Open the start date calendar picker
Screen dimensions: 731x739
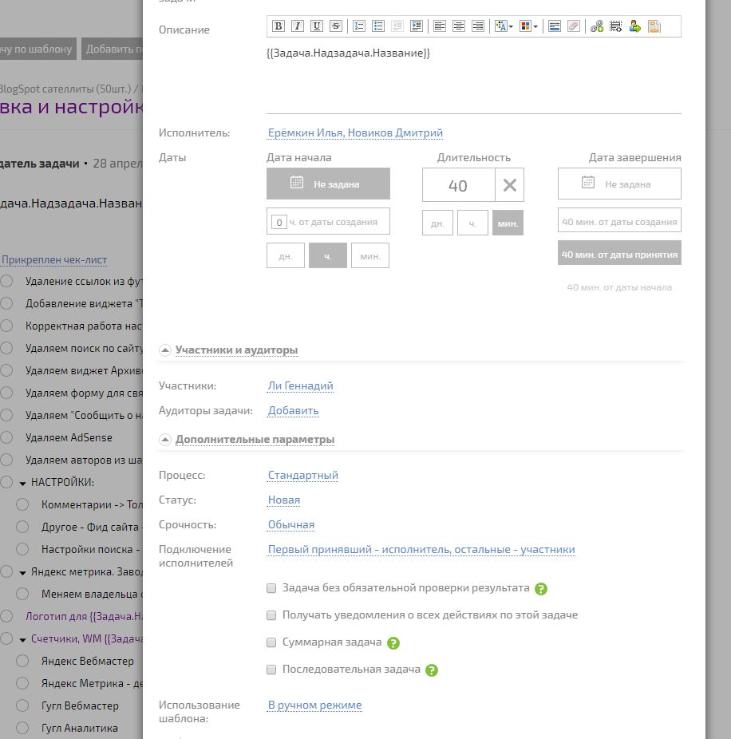coord(328,184)
